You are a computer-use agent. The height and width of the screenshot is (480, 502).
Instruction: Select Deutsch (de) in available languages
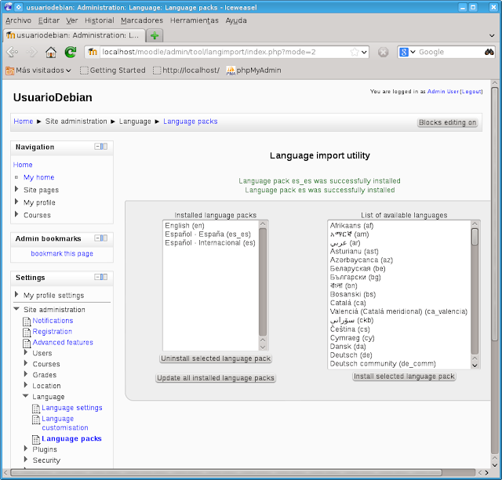tap(399, 355)
